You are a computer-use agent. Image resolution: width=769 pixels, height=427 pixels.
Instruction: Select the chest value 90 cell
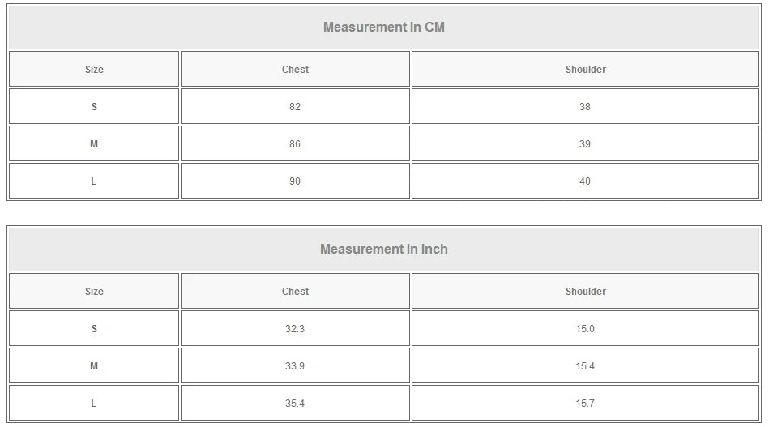295,181
